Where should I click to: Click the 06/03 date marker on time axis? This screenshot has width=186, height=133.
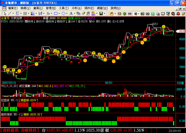tap(109, 83)
